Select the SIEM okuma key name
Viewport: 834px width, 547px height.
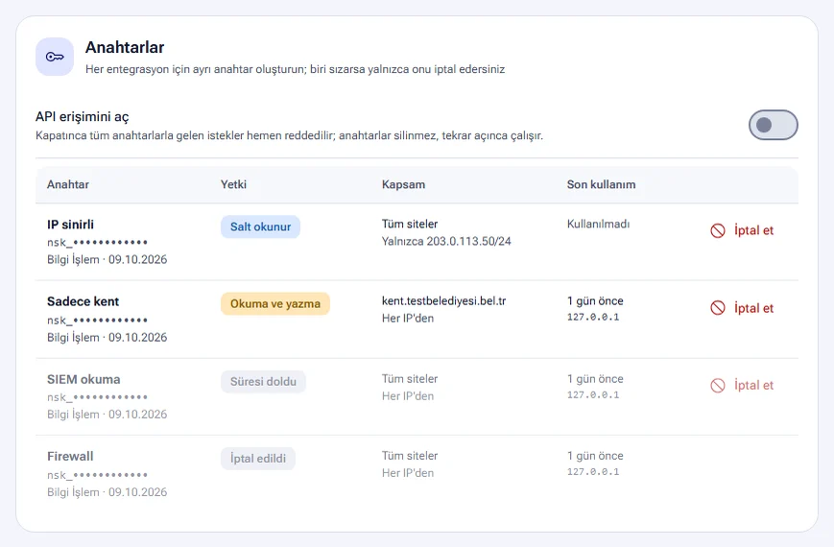[83, 379]
